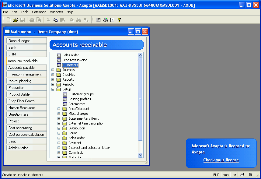This screenshot has height=179, width=261.
Task: Collapse the Setup folder
Action: click(53, 89)
